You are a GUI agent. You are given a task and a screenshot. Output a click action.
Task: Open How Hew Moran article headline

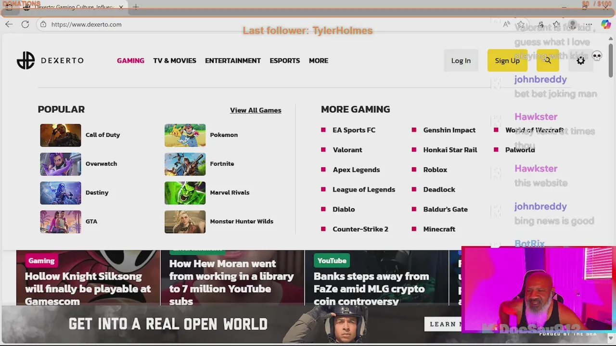click(231, 282)
